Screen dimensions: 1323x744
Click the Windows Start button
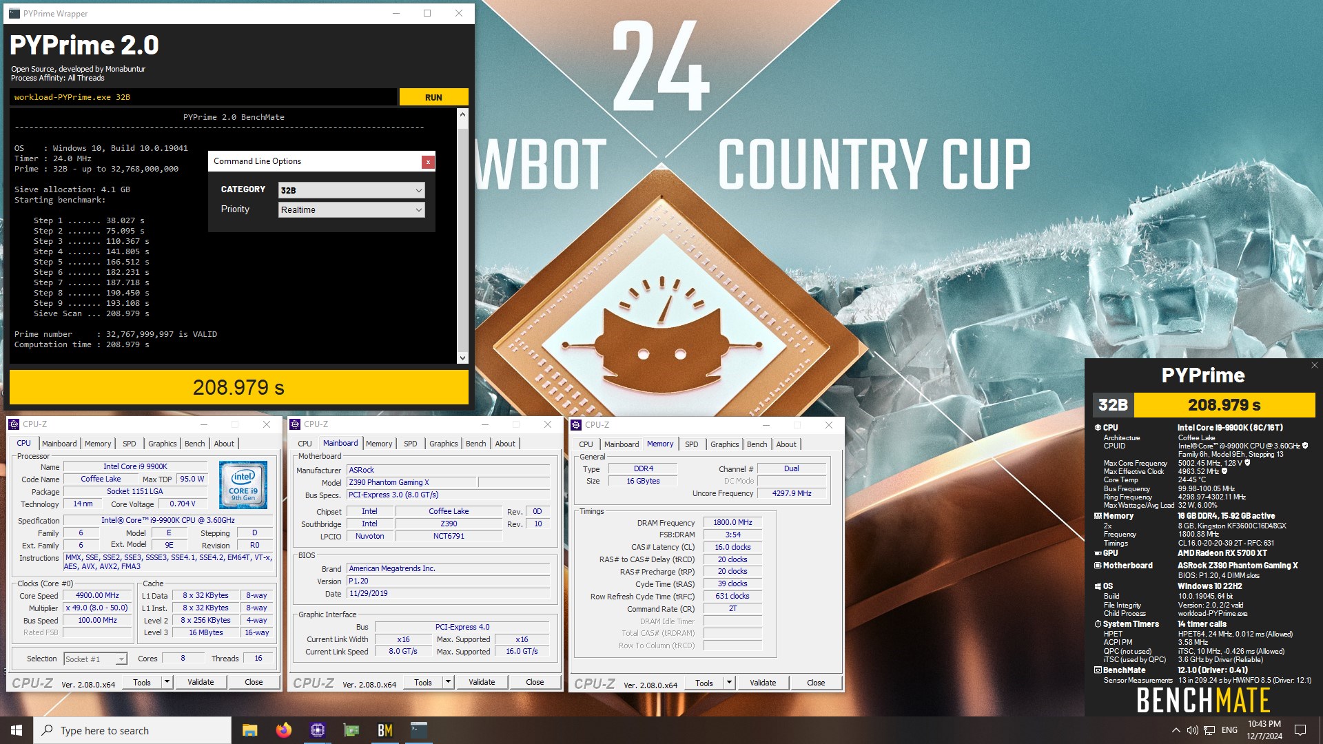pos(17,730)
